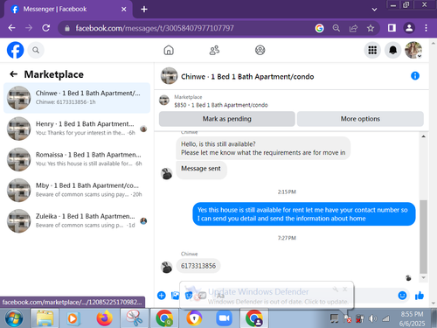The height and width of the screenshot is (328, 437).
Task: Open the Chrome profile icon
Action: pyautogui.click(x=409, y=28)
